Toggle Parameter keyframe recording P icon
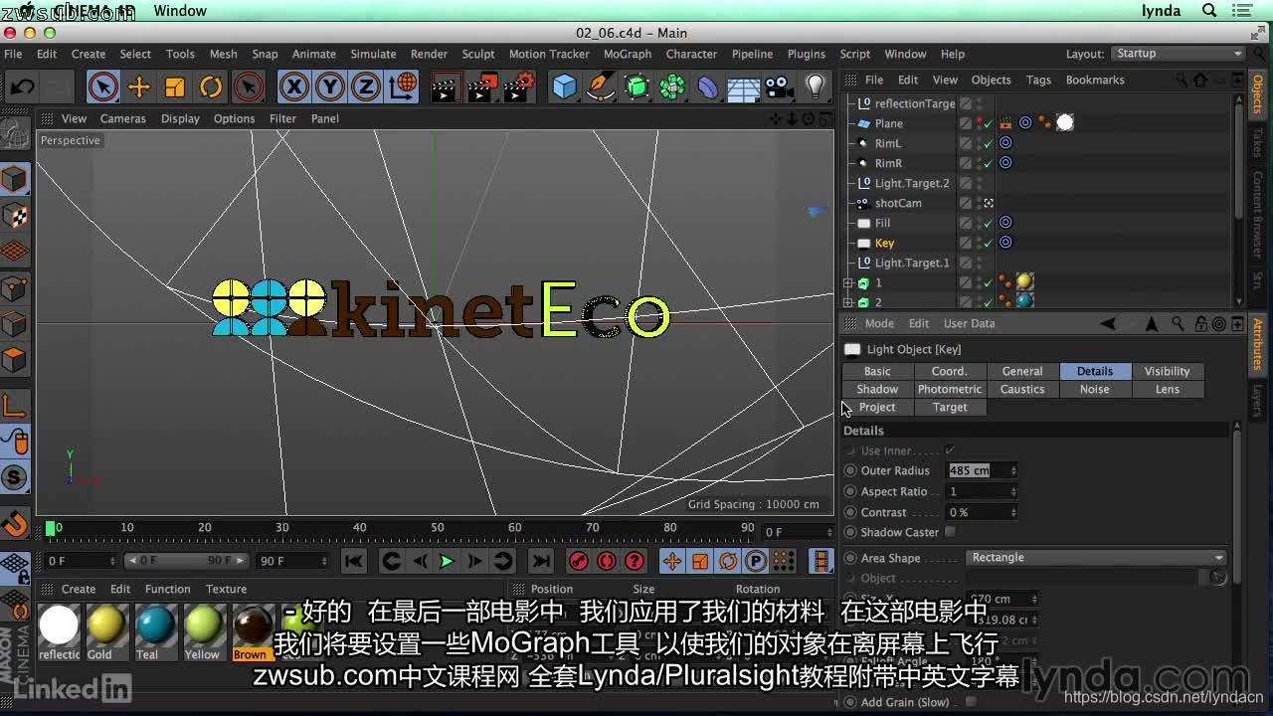 coord(756,561)
